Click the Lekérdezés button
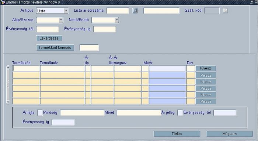Viewport: 258px width, 141px height. [49, 38]
